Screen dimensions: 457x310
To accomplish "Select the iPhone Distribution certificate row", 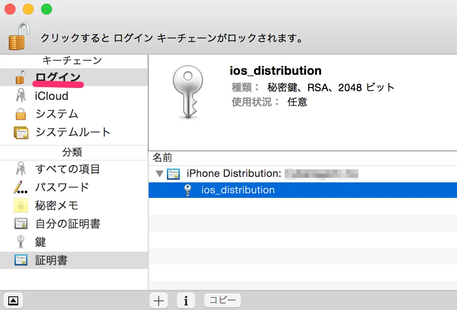I will coord(302,174).
